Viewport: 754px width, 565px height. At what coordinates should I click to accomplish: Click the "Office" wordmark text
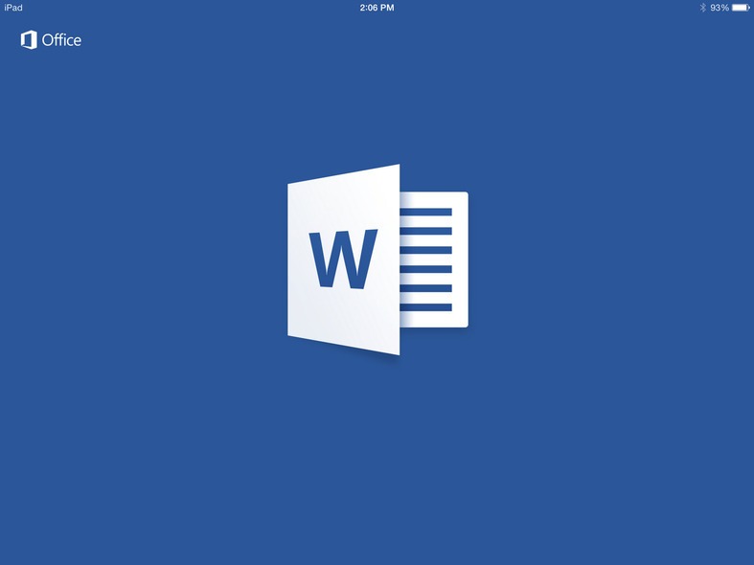61,40
